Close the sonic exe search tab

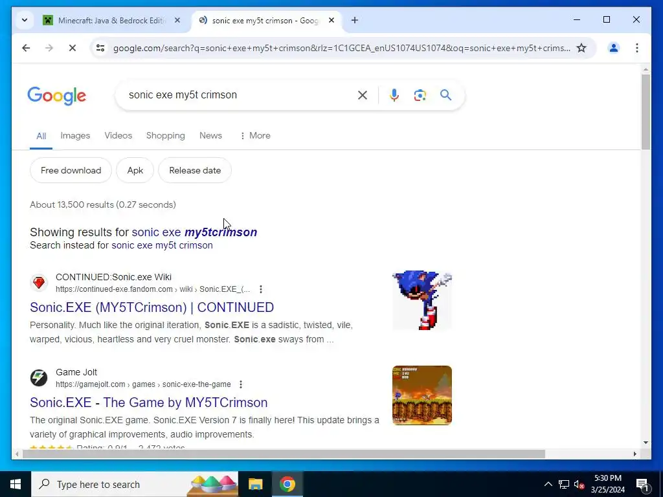click(331, 20)
